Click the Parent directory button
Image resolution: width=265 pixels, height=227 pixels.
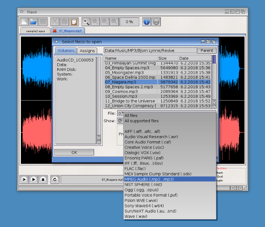coord(207,50)
